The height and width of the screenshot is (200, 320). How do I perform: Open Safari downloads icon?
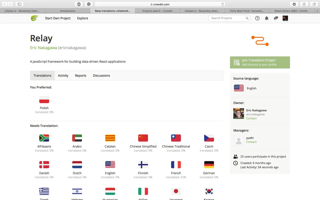point(294,4)
